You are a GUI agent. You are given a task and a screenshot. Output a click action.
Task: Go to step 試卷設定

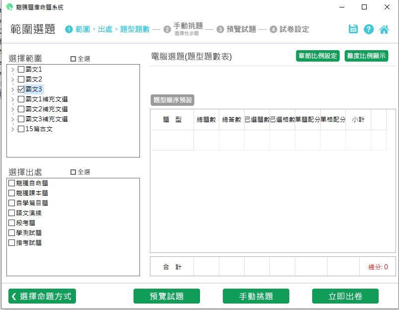coord(294,29)
